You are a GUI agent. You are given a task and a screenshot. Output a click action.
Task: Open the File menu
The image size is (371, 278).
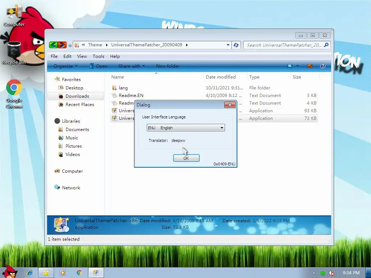pos(54,56)
